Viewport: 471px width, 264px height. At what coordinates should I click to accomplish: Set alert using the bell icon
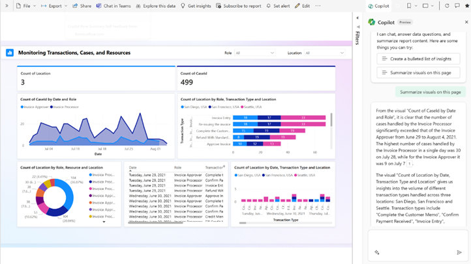pyautogui.click(x=269, y=6)
